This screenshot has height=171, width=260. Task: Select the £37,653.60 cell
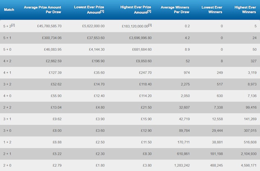96,38
